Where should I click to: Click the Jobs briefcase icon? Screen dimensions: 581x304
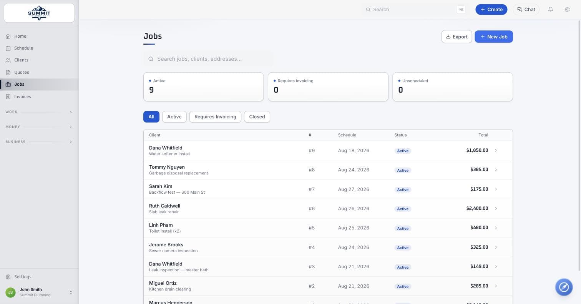point(8,84)
